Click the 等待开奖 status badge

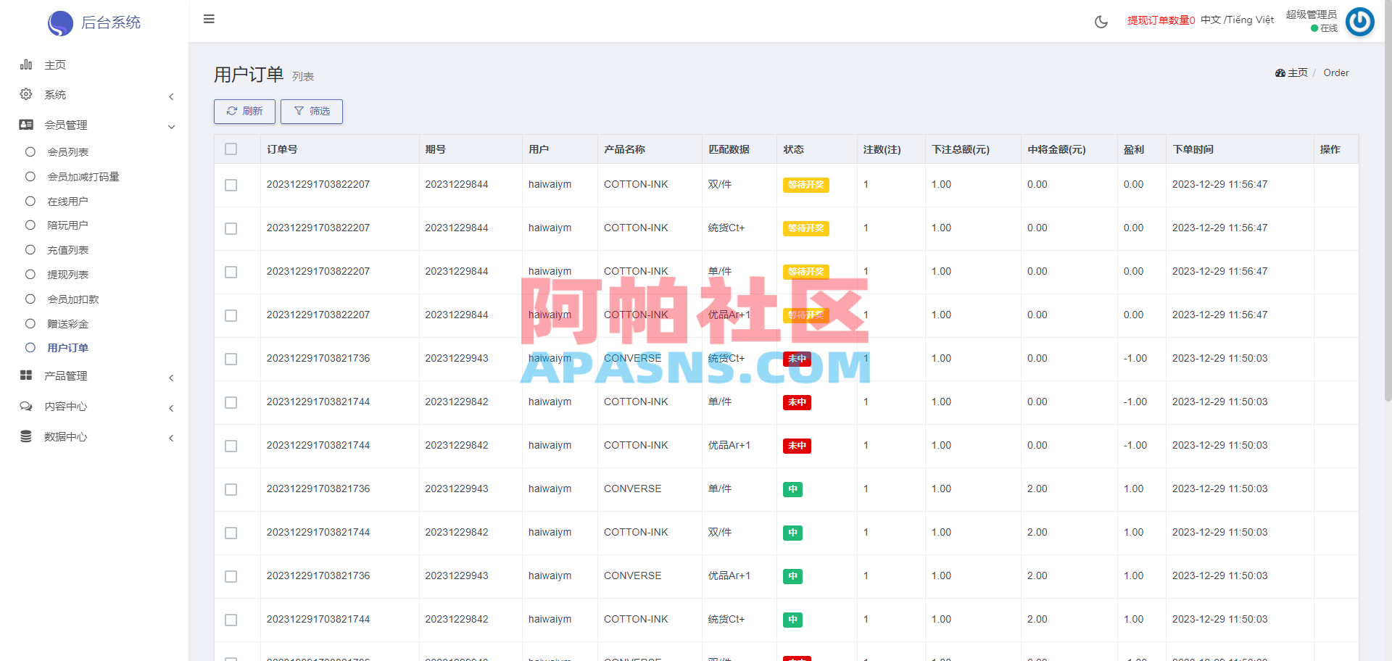(x=805, y=185)
